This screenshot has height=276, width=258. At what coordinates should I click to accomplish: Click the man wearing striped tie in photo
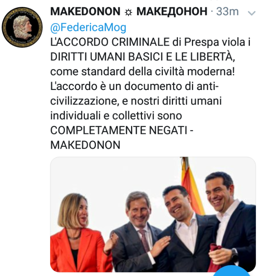(137, 232)
